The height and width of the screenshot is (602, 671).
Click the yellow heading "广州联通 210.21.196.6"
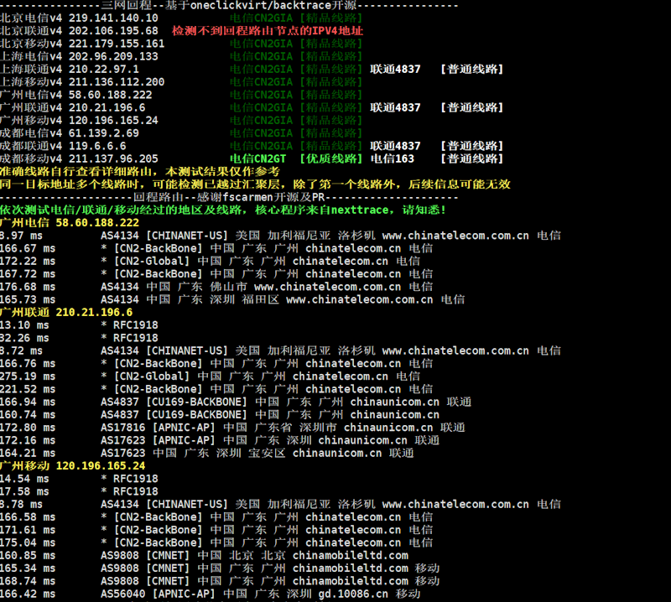(66, 313)
